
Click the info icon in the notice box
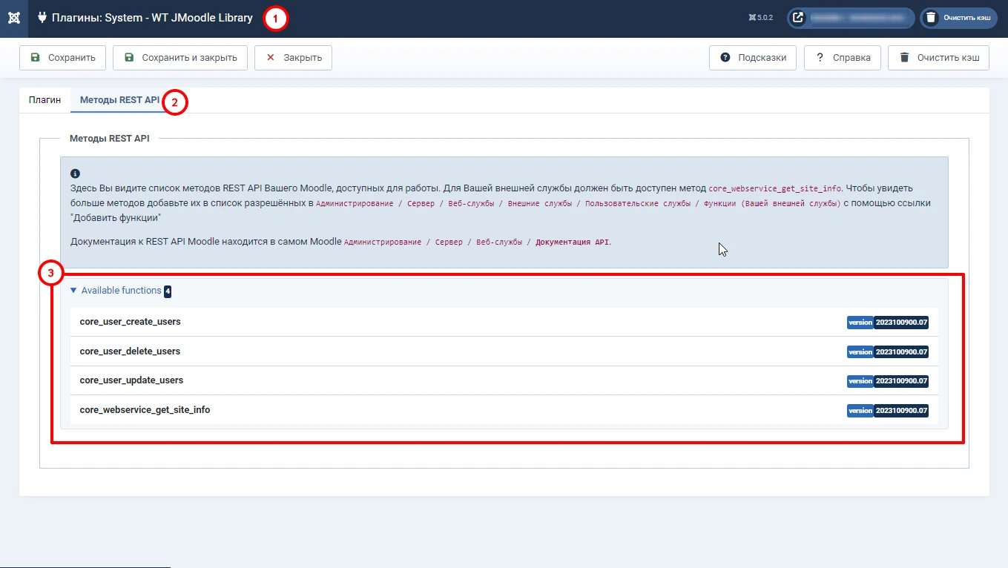pyautogui.click(x=75, y=174)
